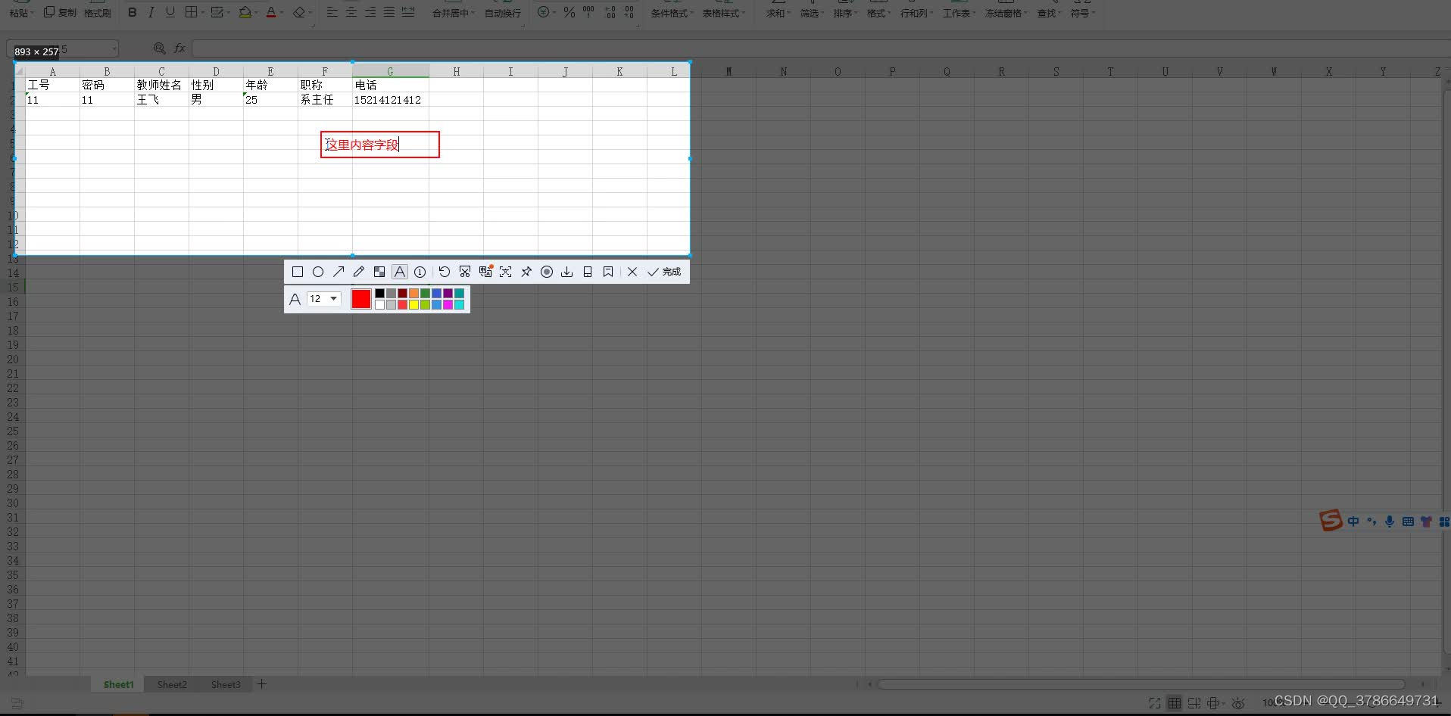
Task: Toggle underline formatting in WPS ribbon
Action: 170,12
